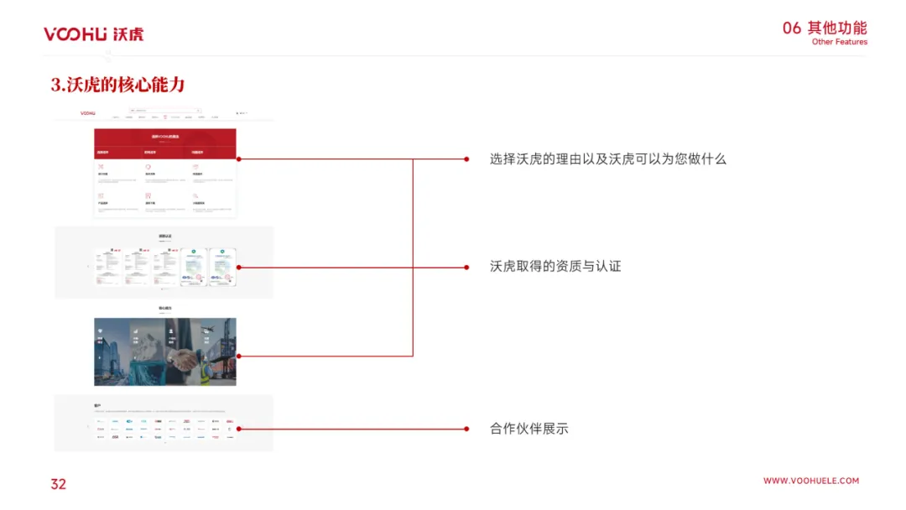This screenshot has height=510, width=906.
Task: Select the text '沃虎取得的资质与认证'
Action: tap(555, 266)
